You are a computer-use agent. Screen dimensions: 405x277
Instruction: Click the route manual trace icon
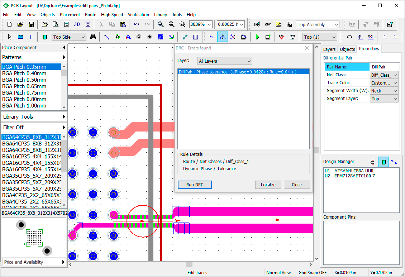click(x=211, y=37)
